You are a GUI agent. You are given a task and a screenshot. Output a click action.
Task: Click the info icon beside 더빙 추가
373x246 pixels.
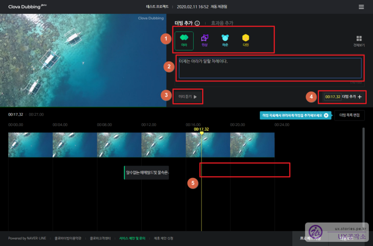click(x=197, y=23)
